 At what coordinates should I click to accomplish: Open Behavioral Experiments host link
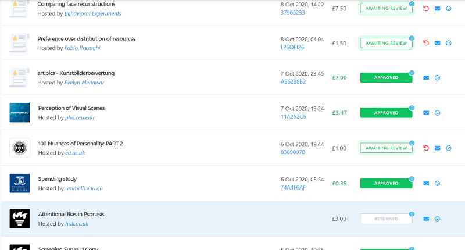coord(93,13)
